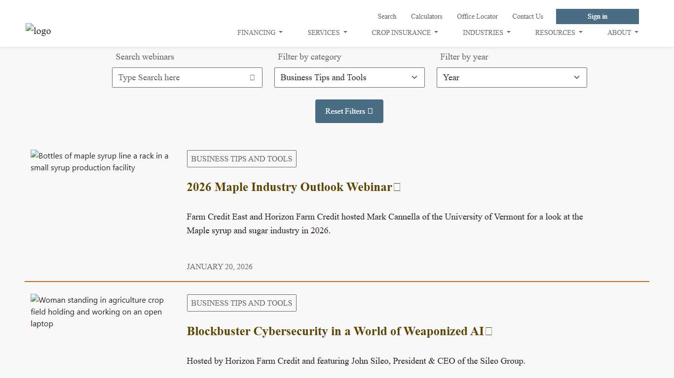The width and height of the screenshot is (674, 378).
Task: Open the Business Tips and Tools category filter
Action: tap(349, 77)
